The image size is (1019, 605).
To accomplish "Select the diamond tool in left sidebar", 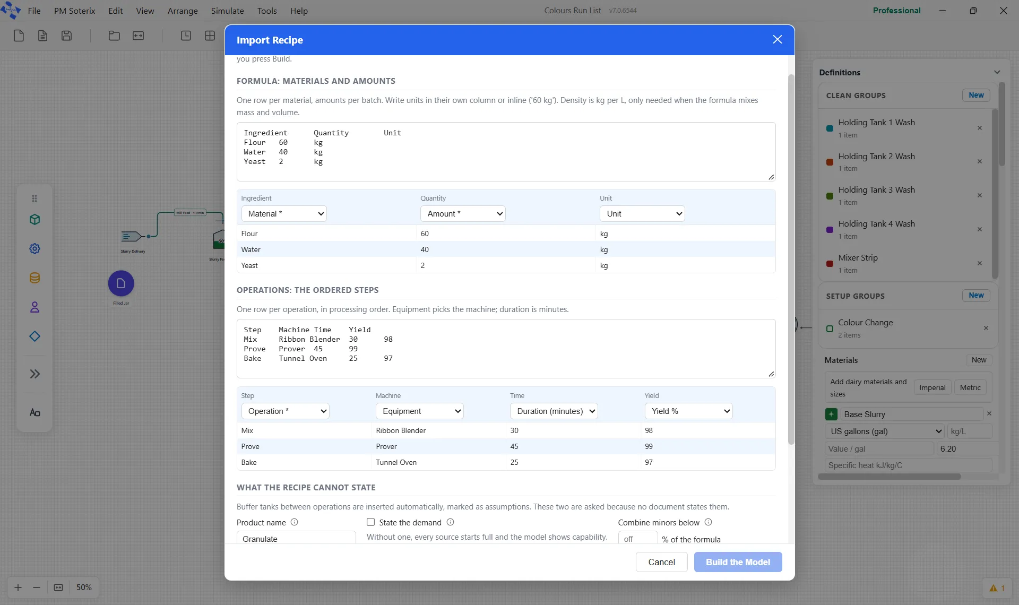I will point(34,336).
